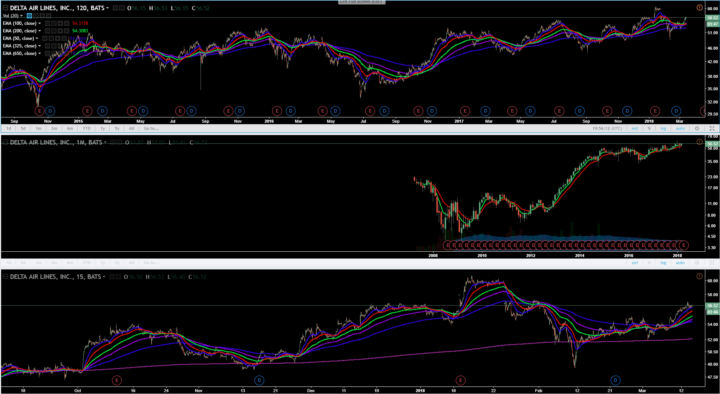The width and height of the screenshot is (720, 394).
Task: Expand the EMA (50, close) dropdown arrow
Action: pos(37,38)
